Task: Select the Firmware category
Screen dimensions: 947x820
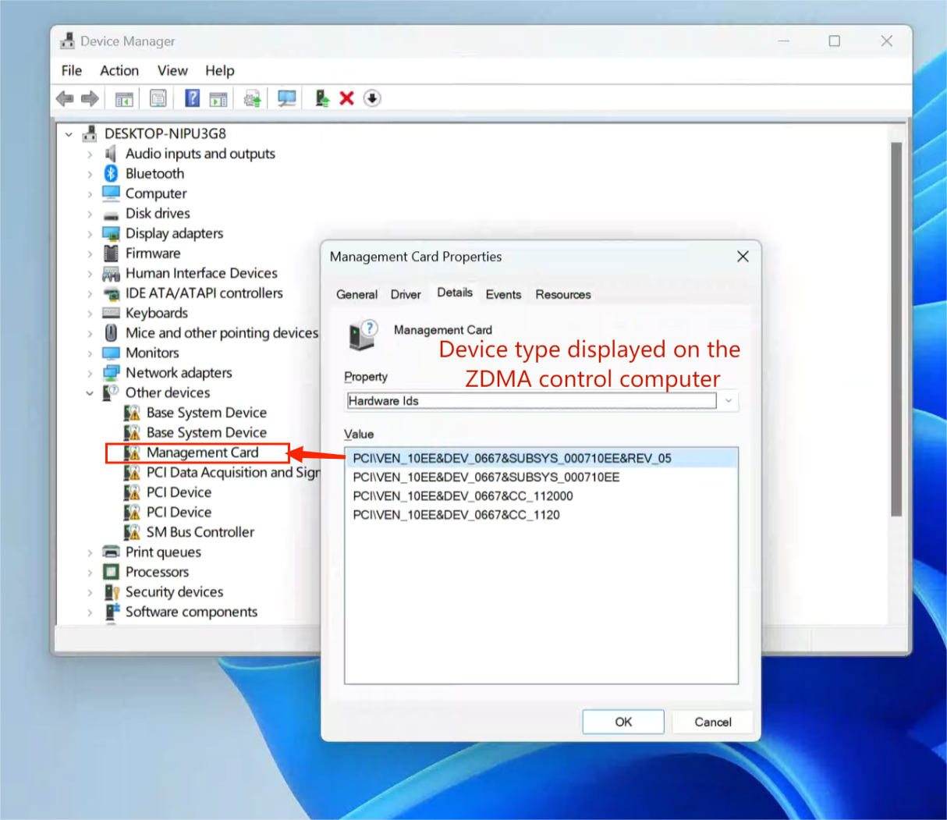Action: click(153, 254)
